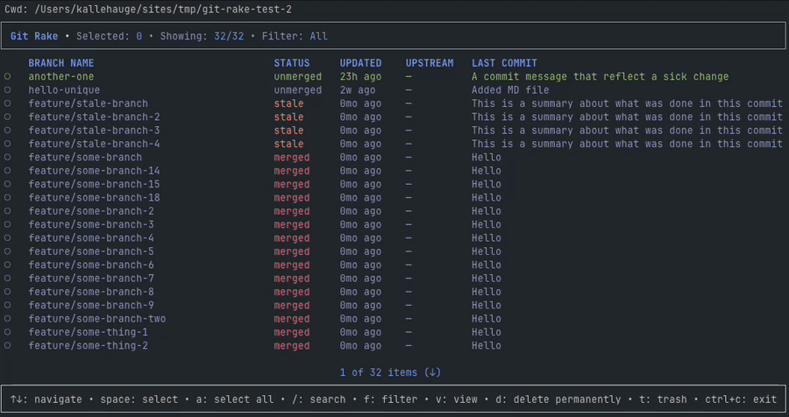Click merged status of feature/some-branch-14

[292, 171]
